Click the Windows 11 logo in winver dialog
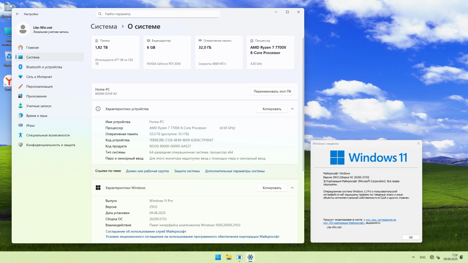 [x=369, y=157]
